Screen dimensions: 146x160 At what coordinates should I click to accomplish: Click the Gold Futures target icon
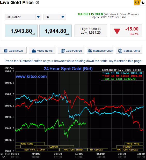pos(63,51)
